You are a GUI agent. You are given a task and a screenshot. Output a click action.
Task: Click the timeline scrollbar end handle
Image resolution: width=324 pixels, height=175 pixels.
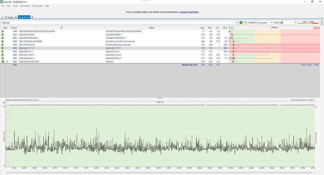pyautogui.click(x=313, y=172)
